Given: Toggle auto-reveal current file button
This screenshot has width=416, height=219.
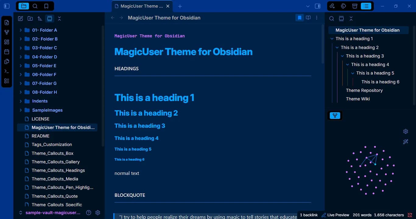Looking at the screenshot, I should 50,19.
